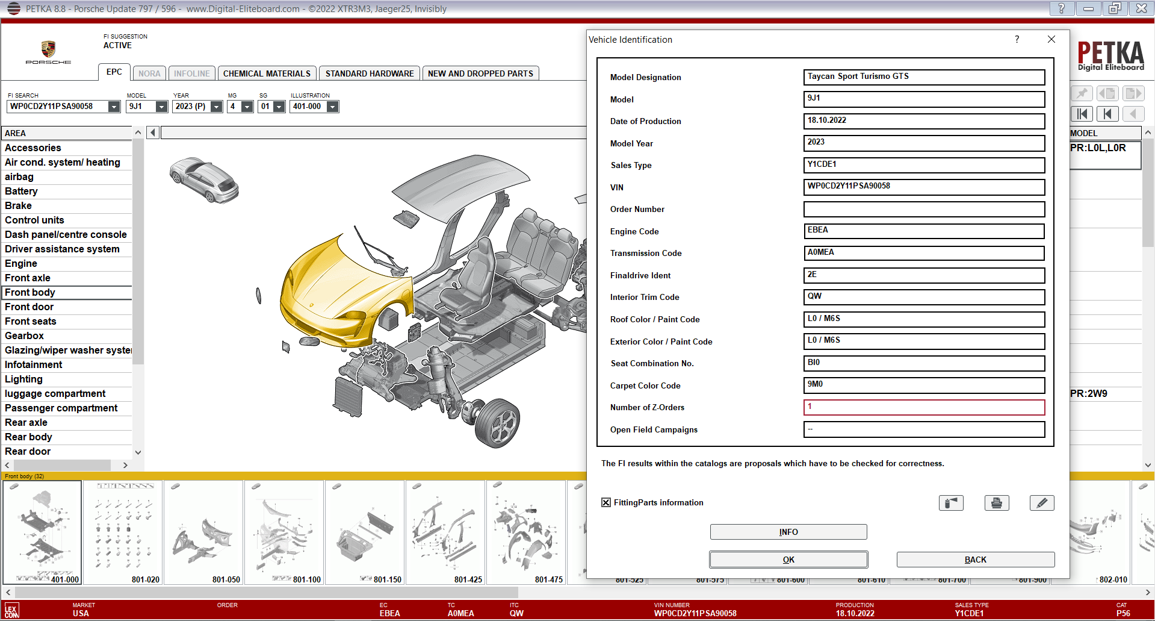
Task: Open the SG 01 dropdown
Action: [x=279, y=107]
